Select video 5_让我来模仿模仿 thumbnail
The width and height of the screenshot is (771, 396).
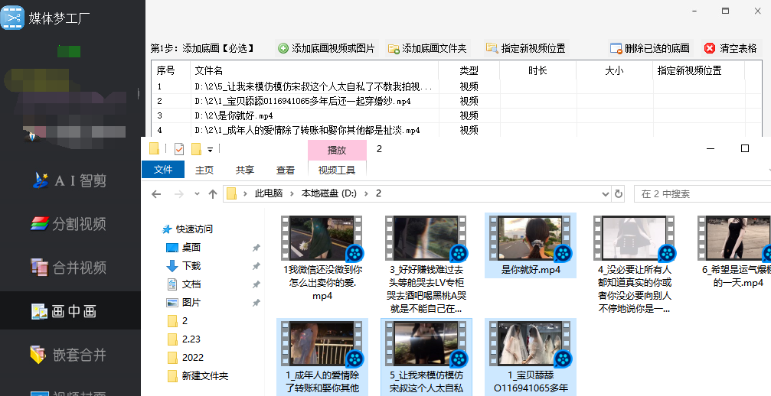pos(426,344)
